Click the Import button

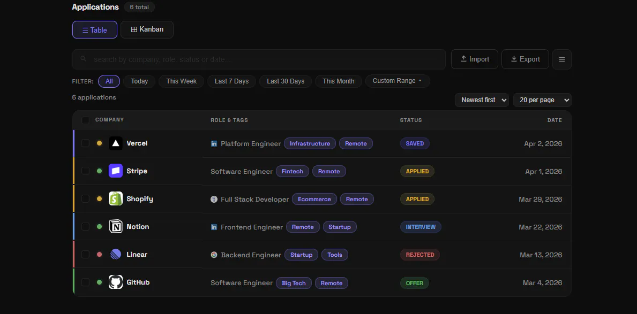[x=475, y=59]
